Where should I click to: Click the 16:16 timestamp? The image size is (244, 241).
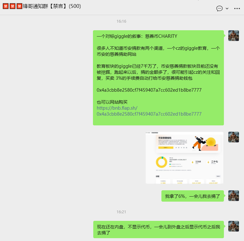(122, 21)
